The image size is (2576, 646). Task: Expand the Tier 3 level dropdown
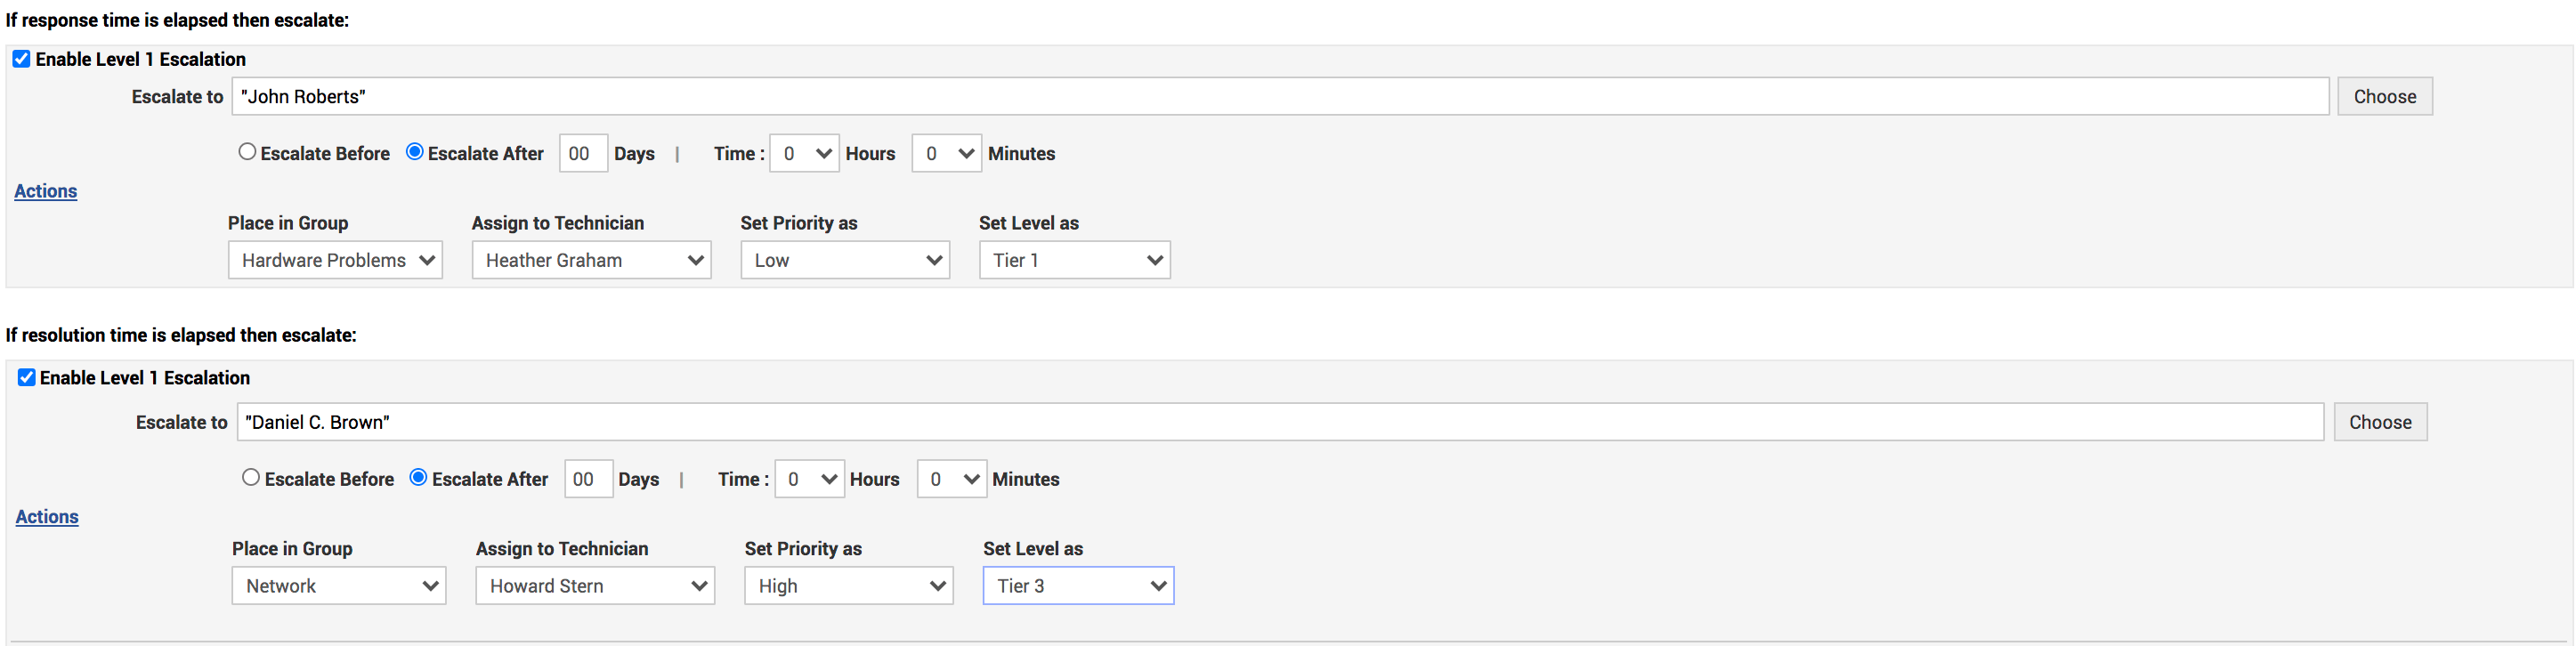click(1078, 586)
